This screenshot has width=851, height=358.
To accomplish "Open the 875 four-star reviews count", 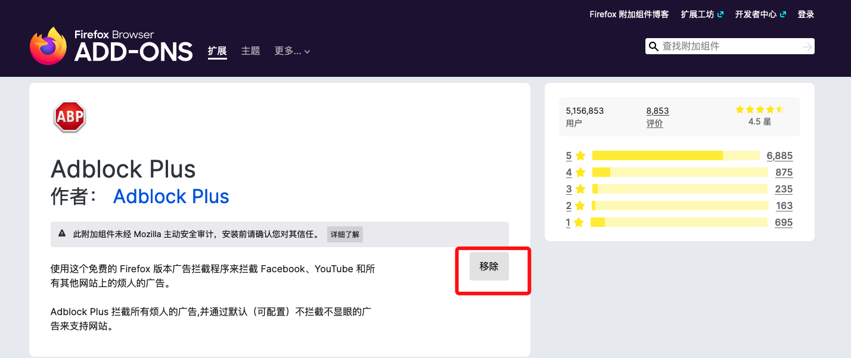I will pos(784,172).
